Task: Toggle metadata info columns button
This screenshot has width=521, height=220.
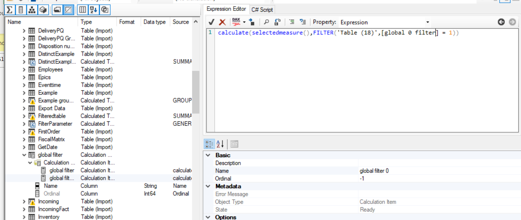Action: coord(83,9)
